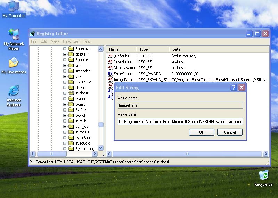Click the splitter folder icon

point(71,54)
